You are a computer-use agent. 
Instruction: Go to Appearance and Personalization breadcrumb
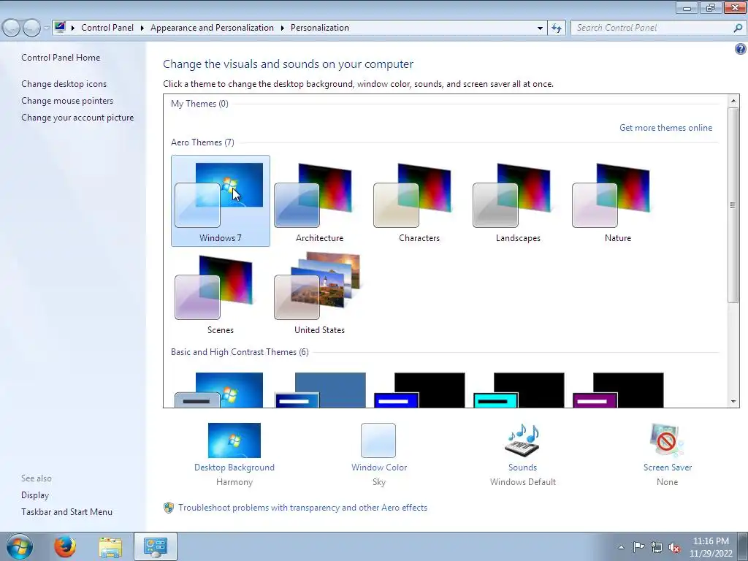(213, 28)
